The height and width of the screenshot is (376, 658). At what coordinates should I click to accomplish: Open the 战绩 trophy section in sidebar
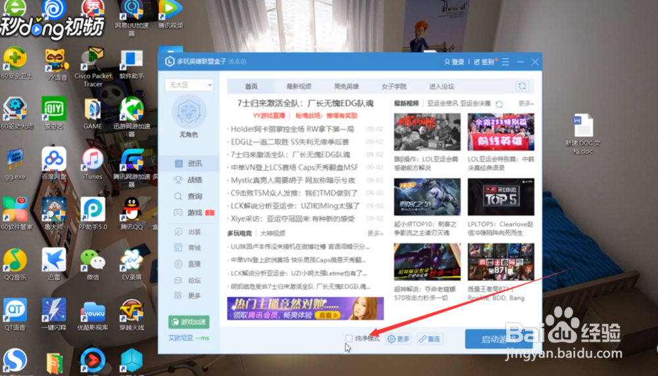189,180
